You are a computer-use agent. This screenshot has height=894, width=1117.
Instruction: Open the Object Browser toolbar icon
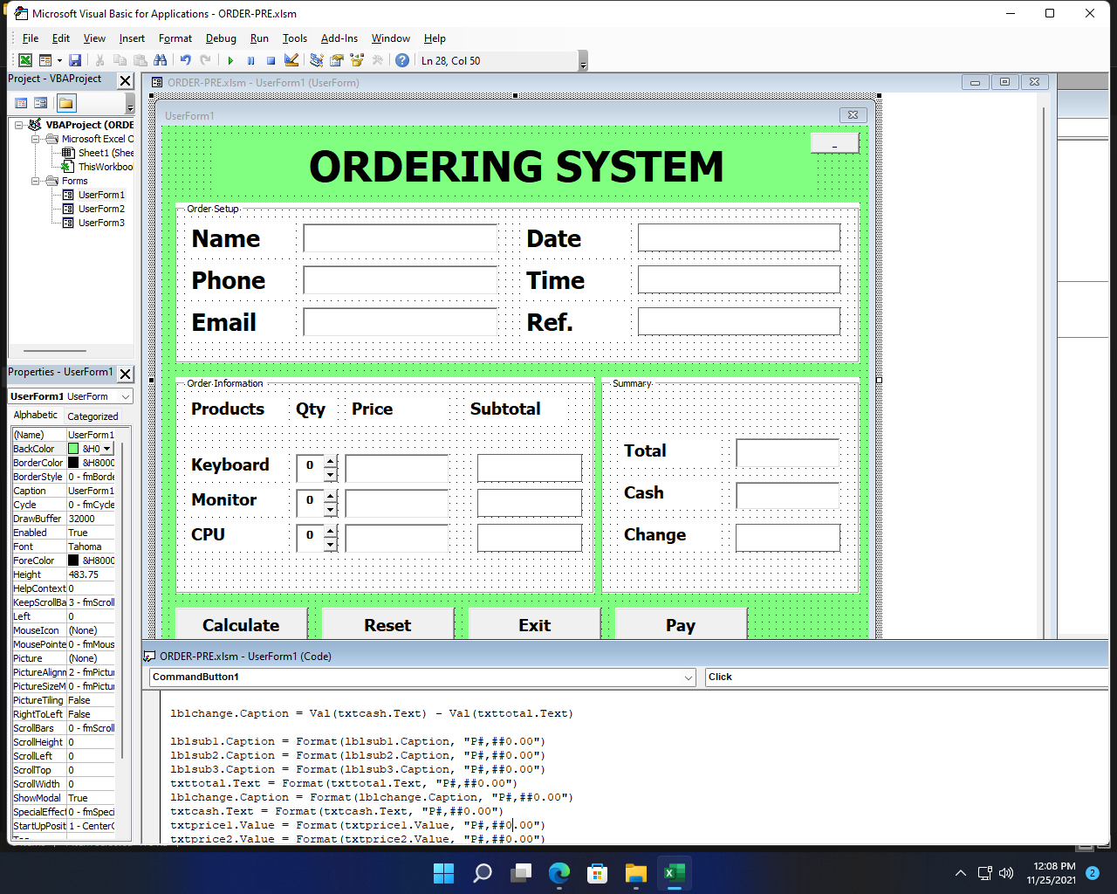pyautogui.click(x=357, y=60)
